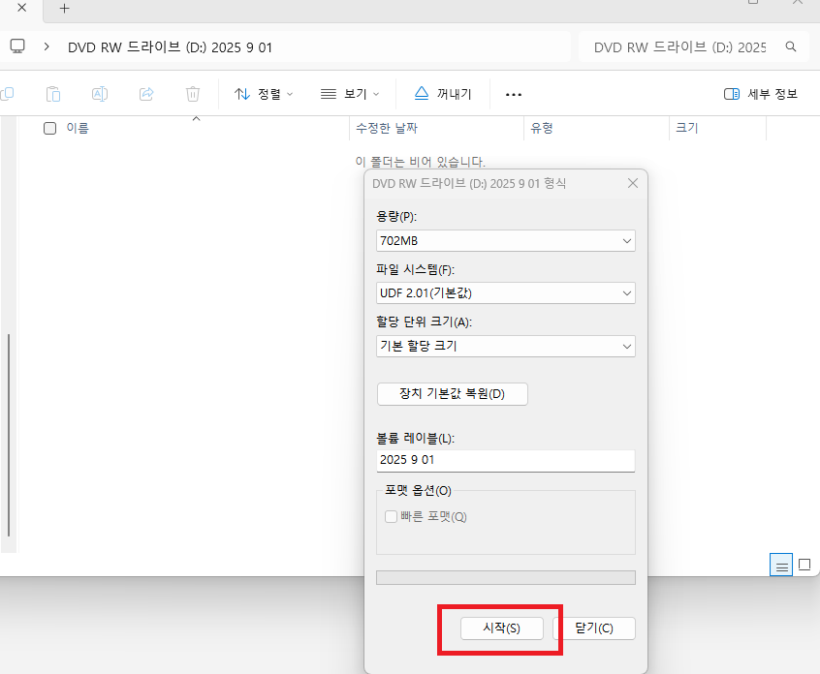Enable the 빠른 포맷 quick format checkbox
This screenshot has width=820, height=674.
392,516
